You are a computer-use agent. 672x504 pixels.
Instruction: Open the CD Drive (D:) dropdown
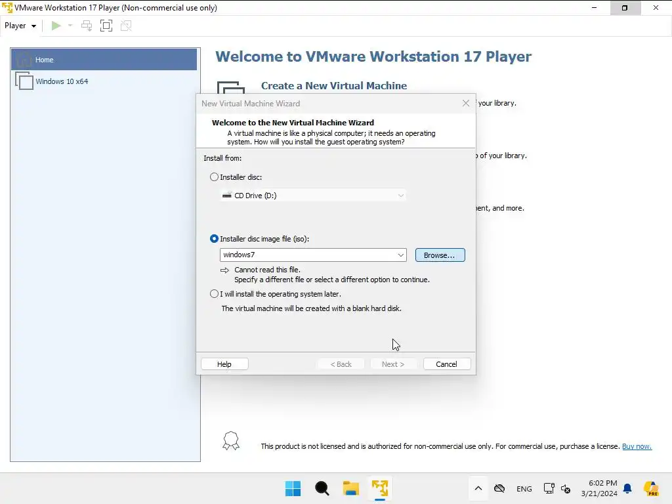point(313,196)
